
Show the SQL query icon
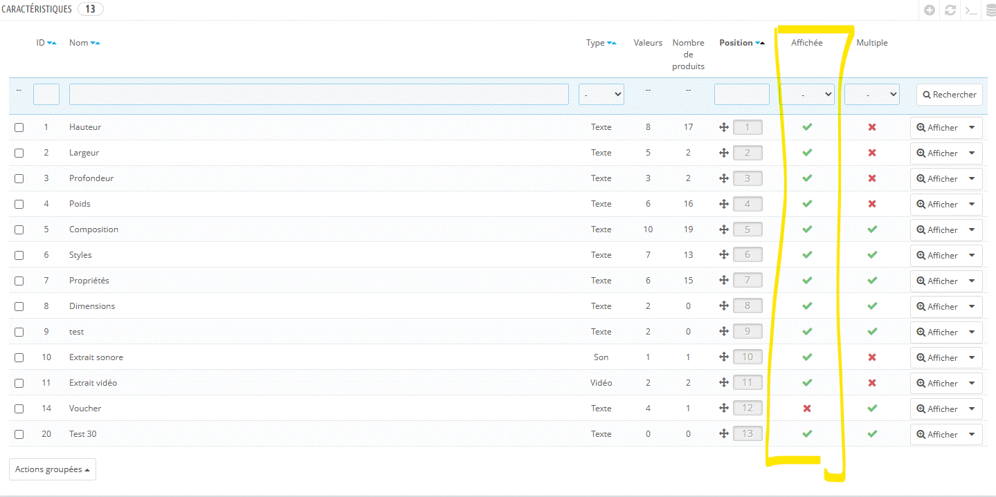coord(971,10)
